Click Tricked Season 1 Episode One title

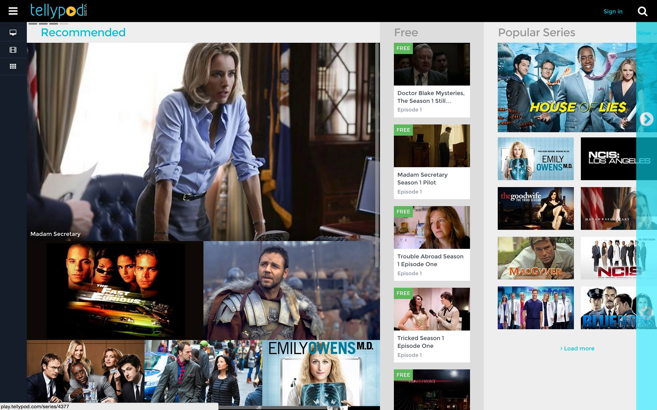421,342
